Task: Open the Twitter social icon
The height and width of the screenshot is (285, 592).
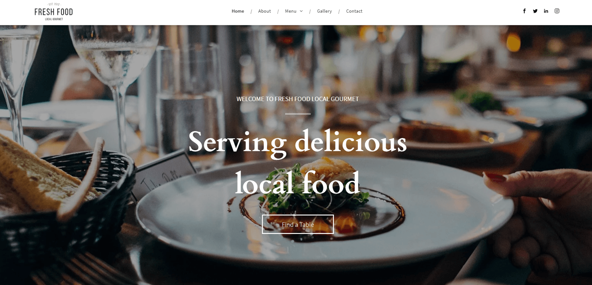Action: click(x=535, y=11)
